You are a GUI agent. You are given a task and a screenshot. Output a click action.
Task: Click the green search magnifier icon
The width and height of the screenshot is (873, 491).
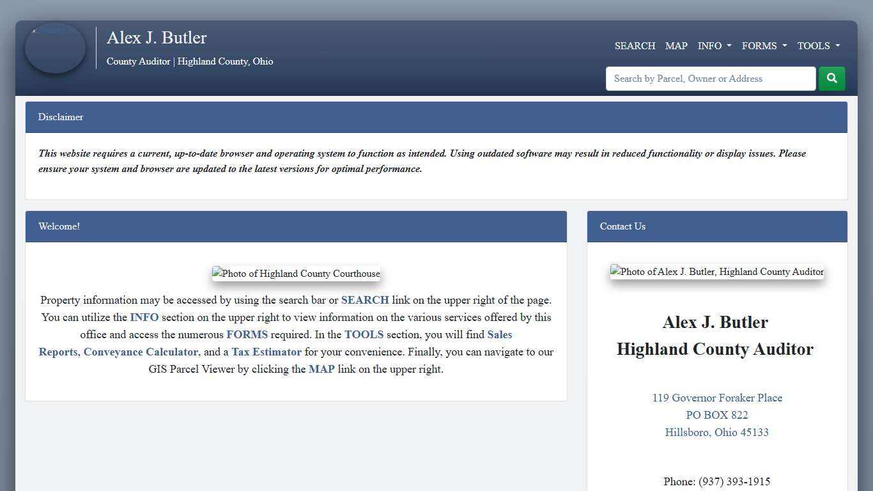click(x=831, y=78)
